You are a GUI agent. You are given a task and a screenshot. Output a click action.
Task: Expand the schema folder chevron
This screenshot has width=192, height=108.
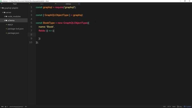click(x=4, y=20)
